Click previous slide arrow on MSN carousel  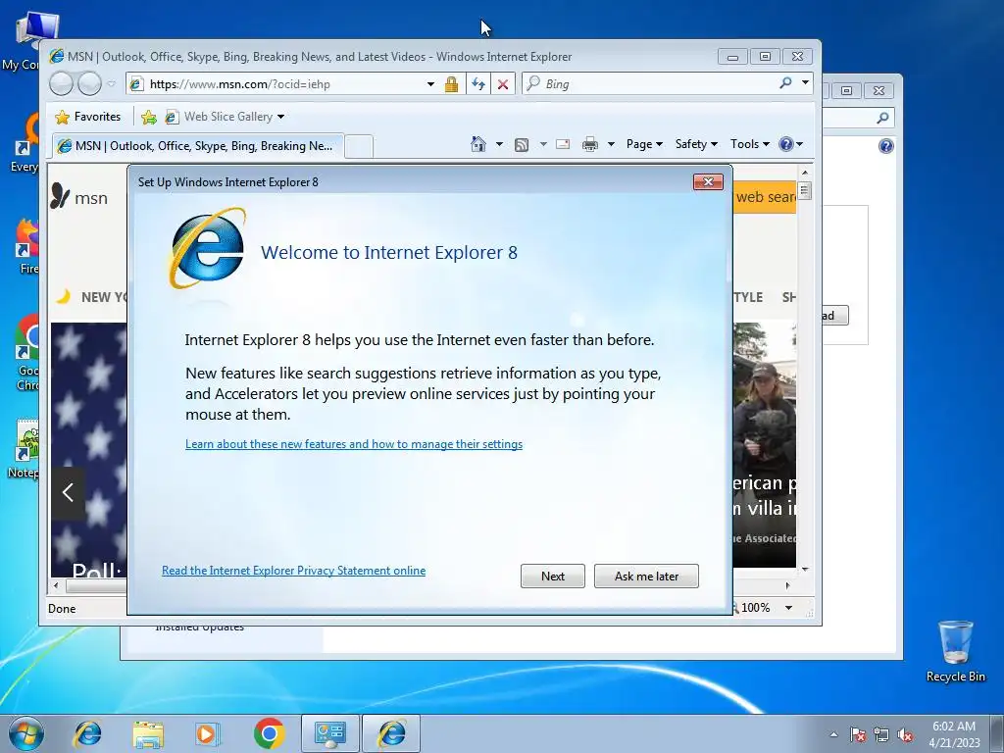pos(68,492)
